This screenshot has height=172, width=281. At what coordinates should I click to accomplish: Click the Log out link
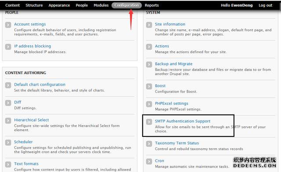(x=265, y=5)
